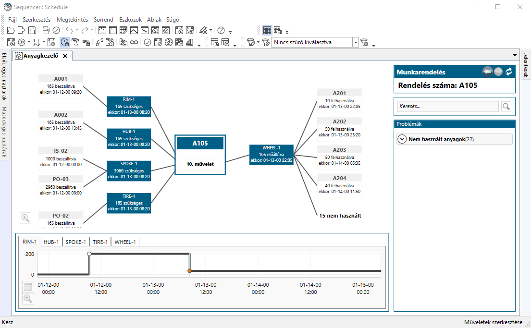
Task: Switch to the SPOKE-1 chart tab
Action: [76, 242]
